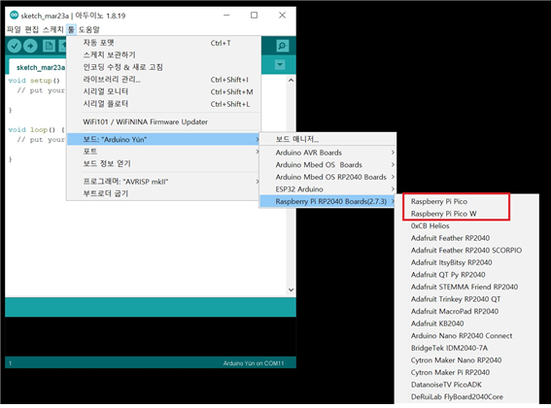Expand the 포트 submenu
This screenshot has height=408, width=551.
(163, 152)
